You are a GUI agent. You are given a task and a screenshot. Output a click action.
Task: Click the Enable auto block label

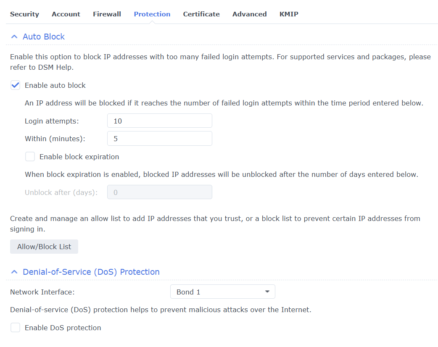55,85
